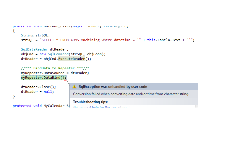
Task: Click the '//*** BindData to Repeater ***//' comment
Action: click(55, 68)
